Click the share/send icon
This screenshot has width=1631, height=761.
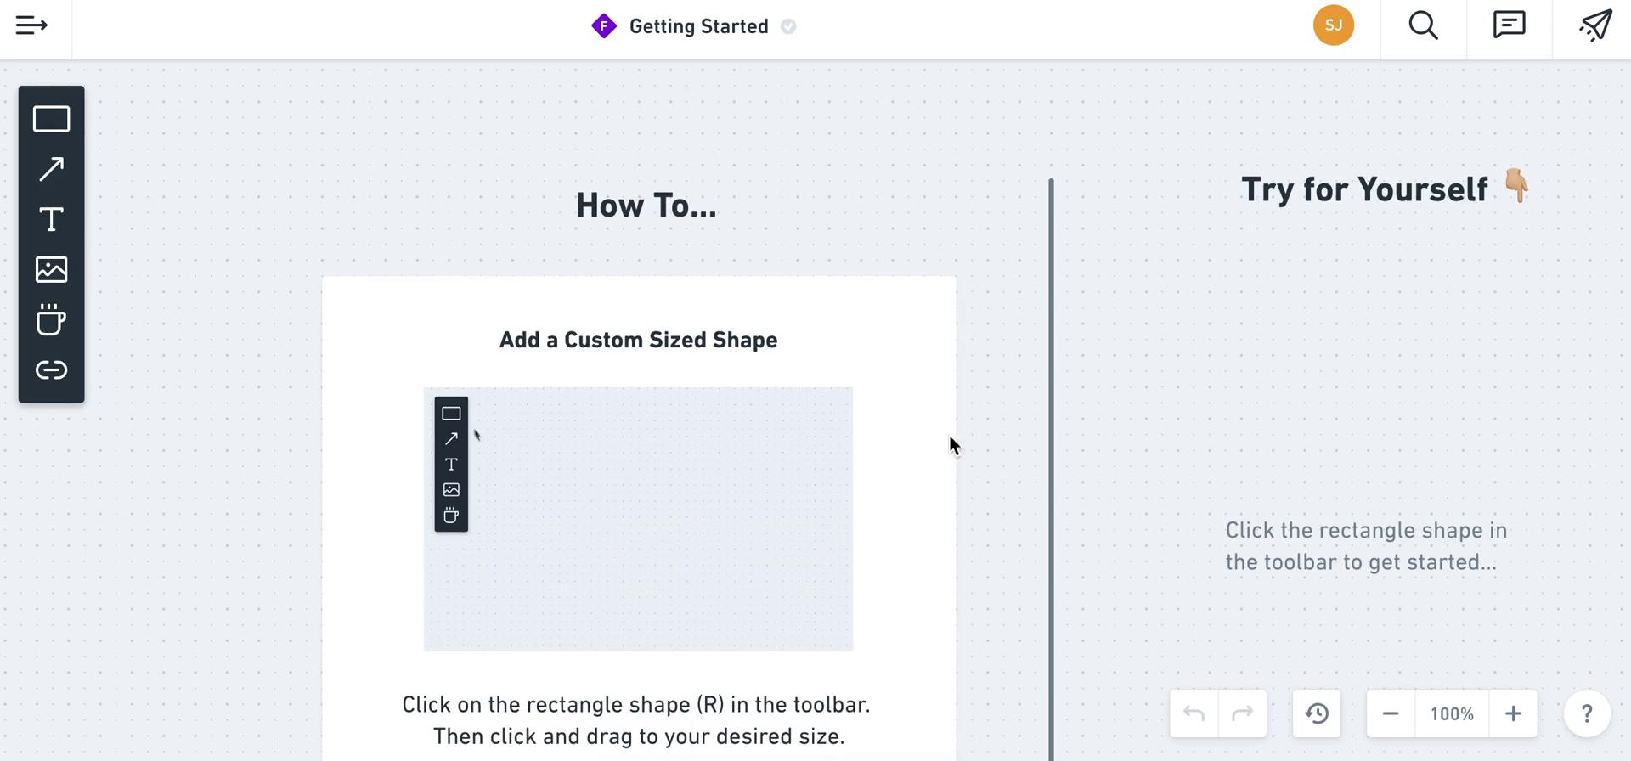tap(1595, 25)
